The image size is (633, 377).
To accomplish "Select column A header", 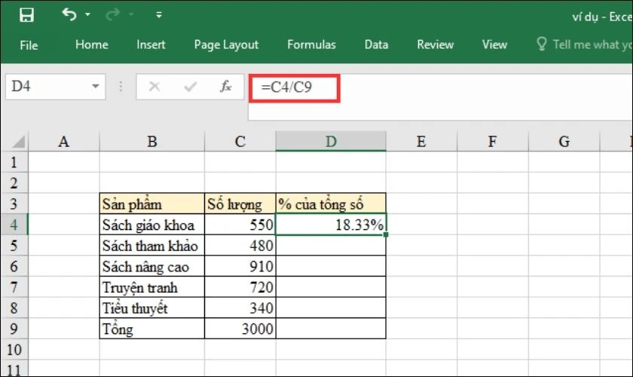I will 64,142.
